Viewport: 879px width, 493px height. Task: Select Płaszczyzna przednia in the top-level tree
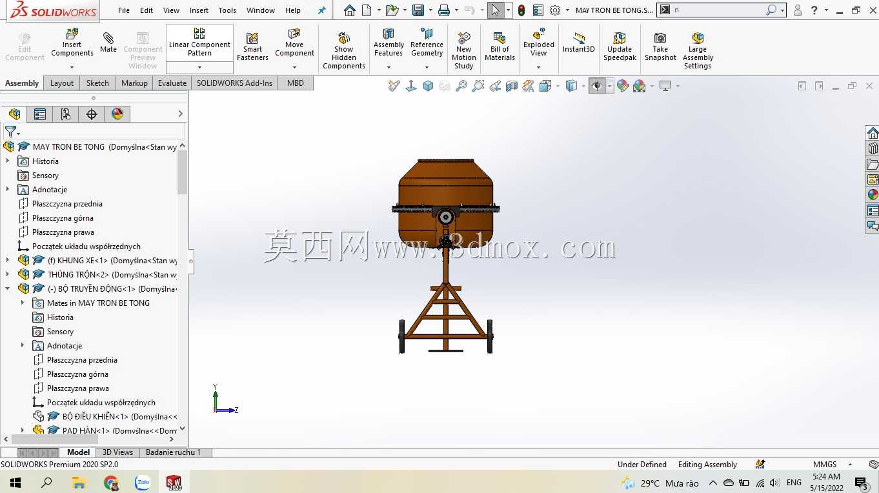click(67, 204)
